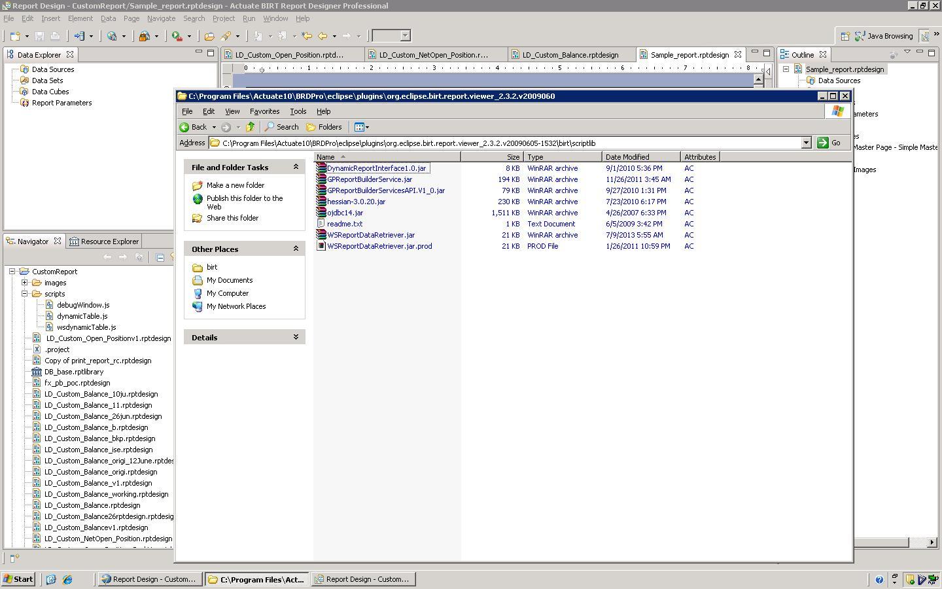Collapse the scripts folder in Navigator
The image size is (942, 589).
[x=24, y=294]
